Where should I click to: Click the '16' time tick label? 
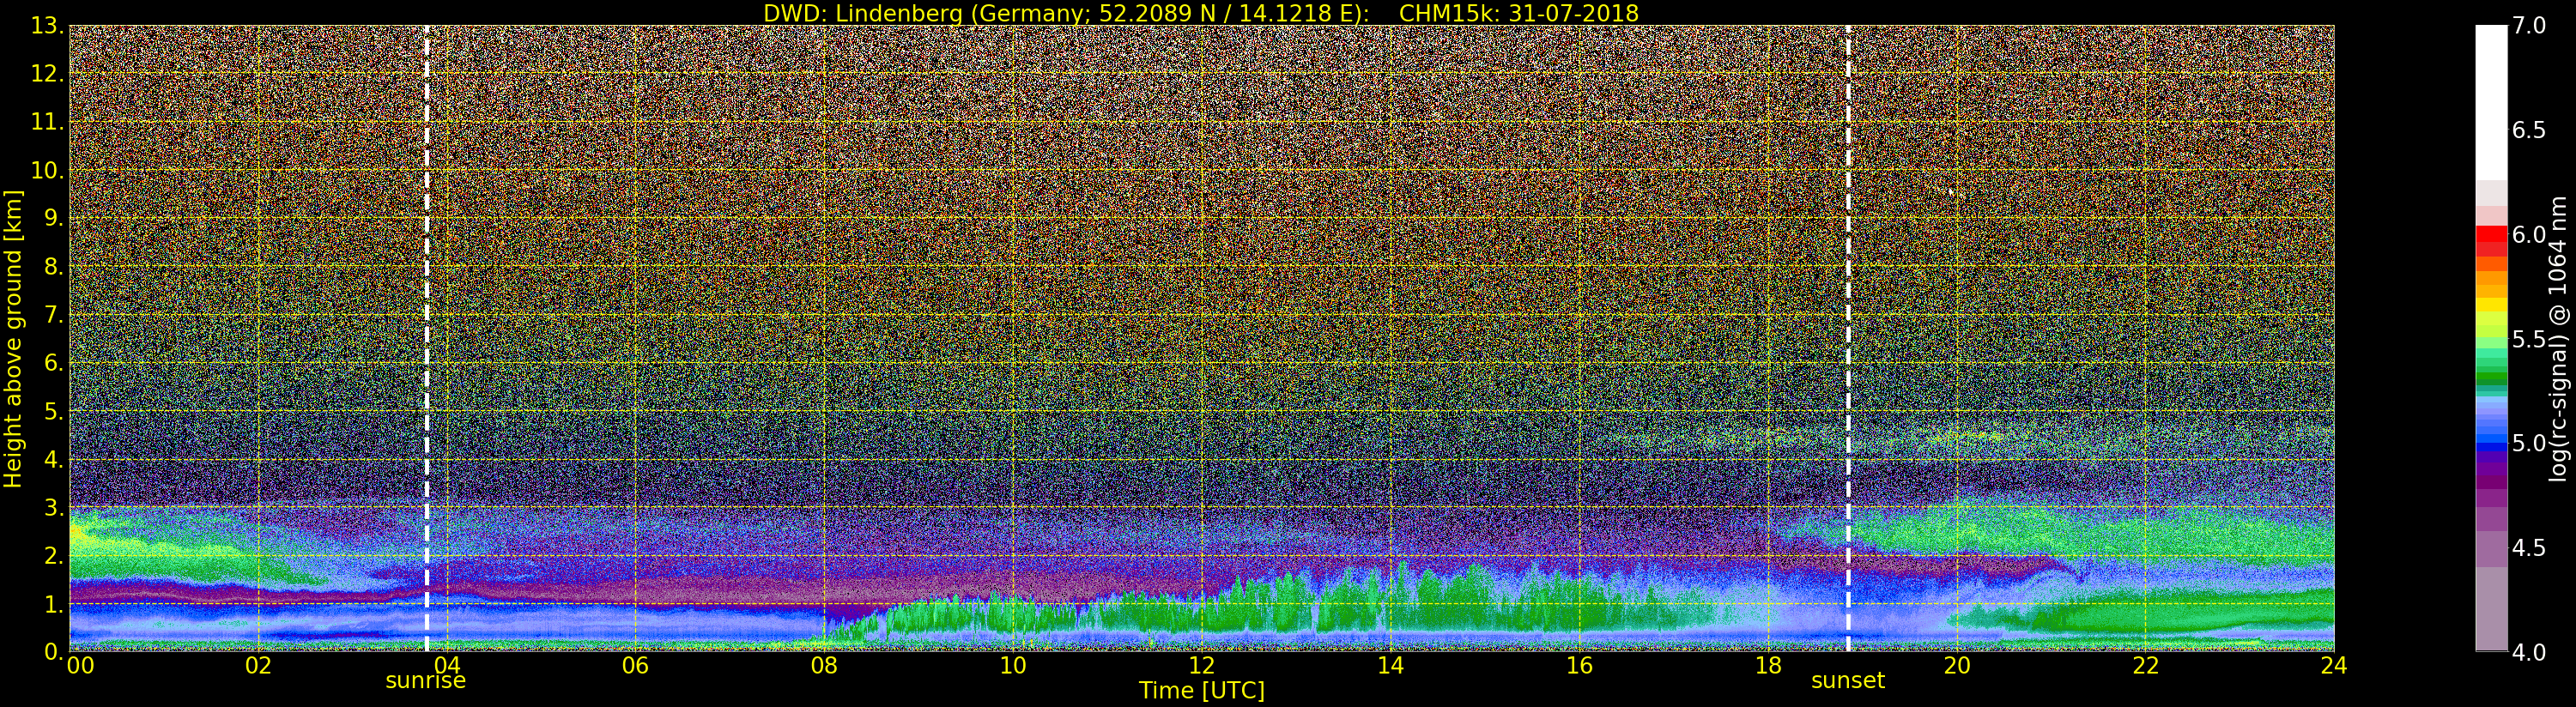coord(1579,665)
